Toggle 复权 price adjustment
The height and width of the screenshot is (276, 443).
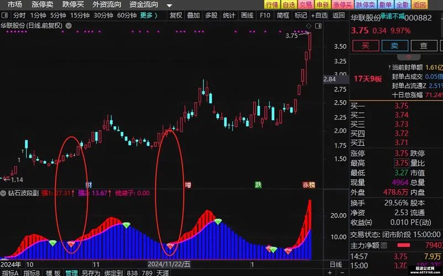[176, 15]
